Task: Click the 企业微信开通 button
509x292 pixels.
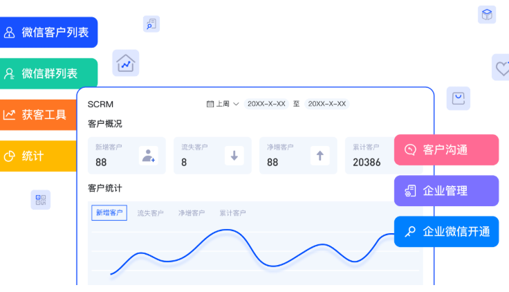Action: (446, 232)
